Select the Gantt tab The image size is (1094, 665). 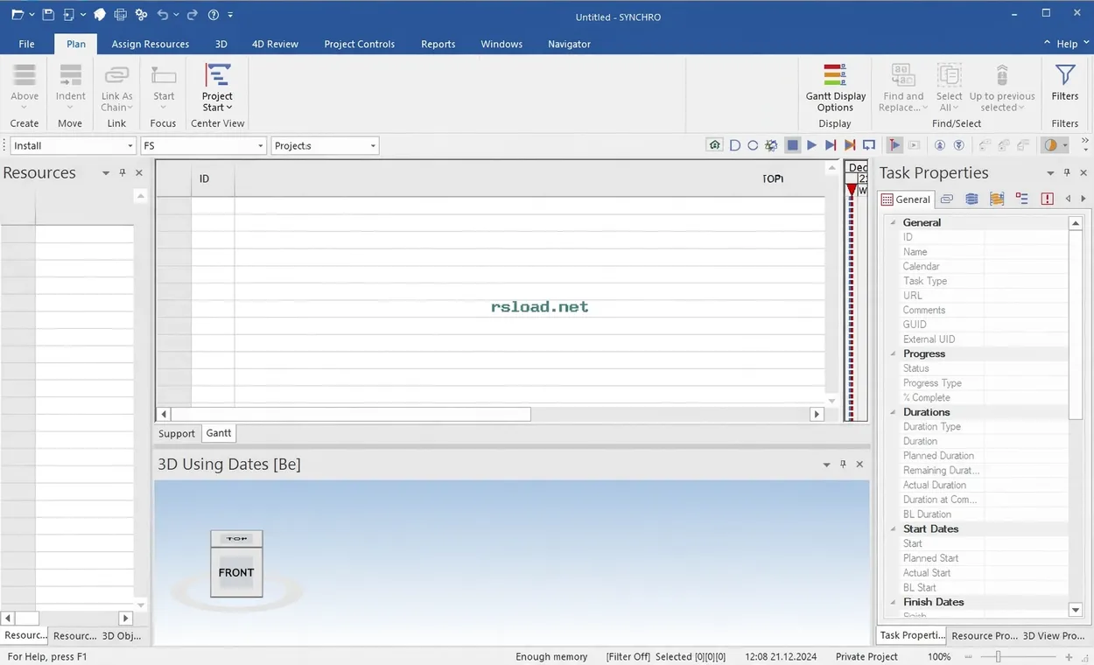[219, 433]
